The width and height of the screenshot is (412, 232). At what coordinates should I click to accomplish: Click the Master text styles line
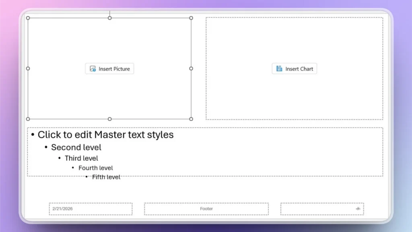(105, 135)
